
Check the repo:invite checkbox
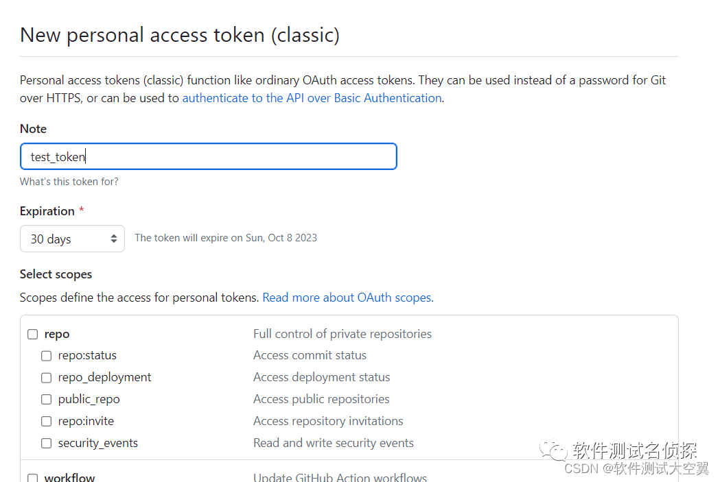coord(46,422)
